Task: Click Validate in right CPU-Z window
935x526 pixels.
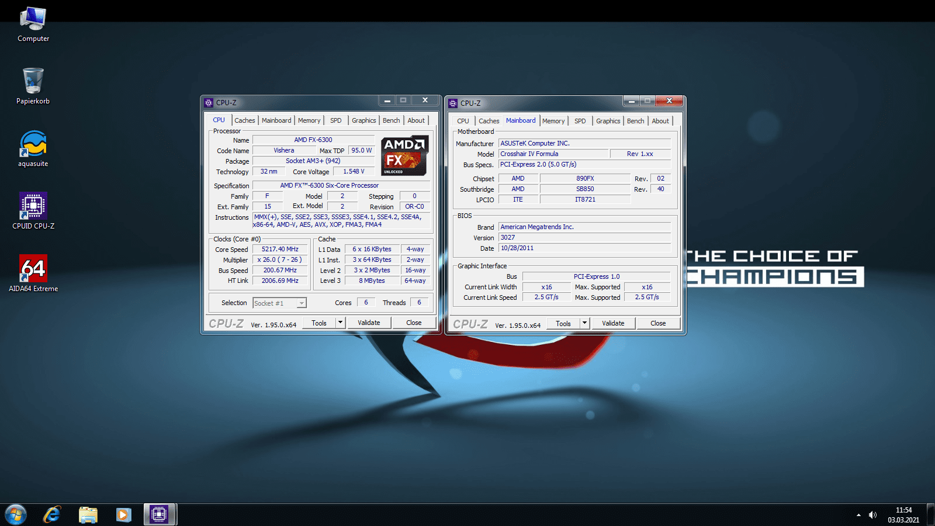Action: (613, 323)
